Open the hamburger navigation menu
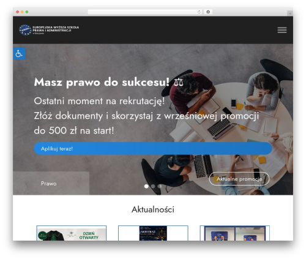This screenshot has height=259, width=306. click(x=282, y=30)
